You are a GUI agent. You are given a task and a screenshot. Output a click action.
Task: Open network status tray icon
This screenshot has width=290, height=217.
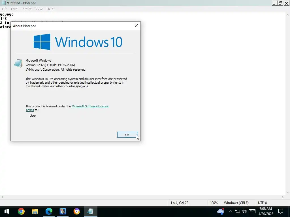238,211
